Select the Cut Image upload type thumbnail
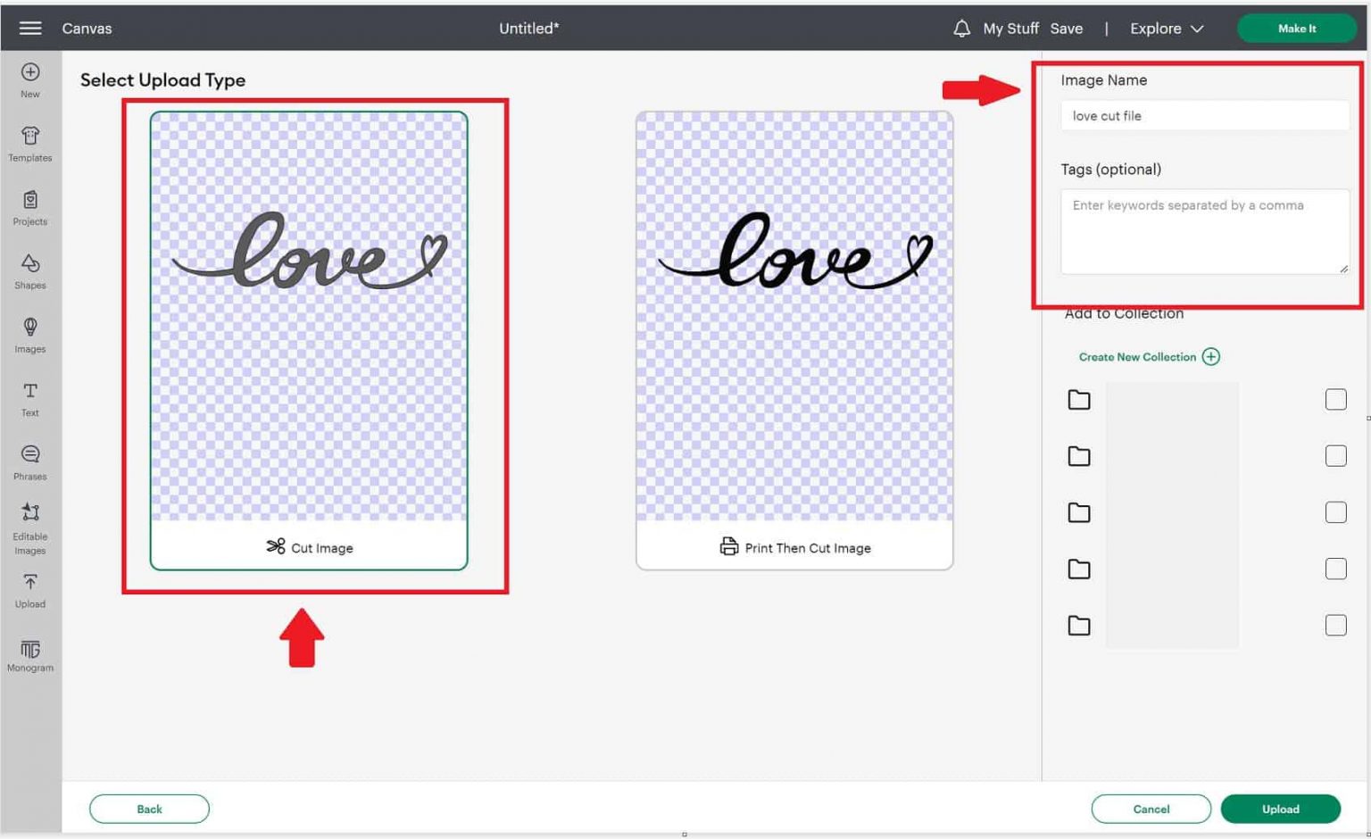The image size is (1371, 839). [x=308, y=339]
